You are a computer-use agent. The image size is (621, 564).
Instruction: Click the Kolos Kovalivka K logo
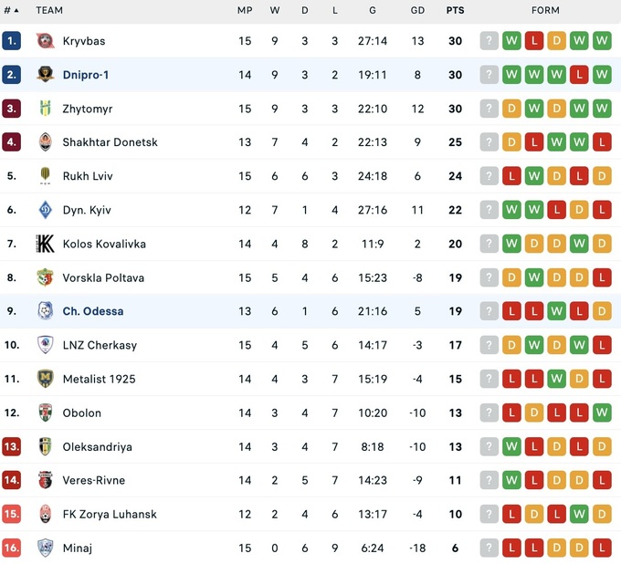pos(45,244)
